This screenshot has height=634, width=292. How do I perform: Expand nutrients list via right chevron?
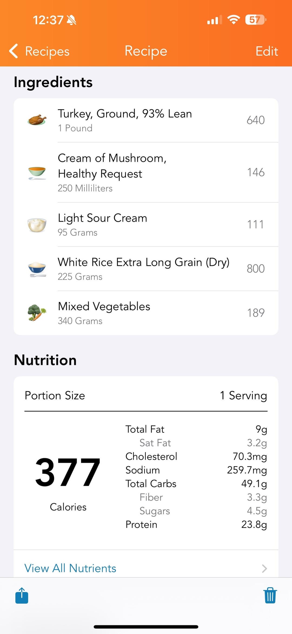coord(264,568)
